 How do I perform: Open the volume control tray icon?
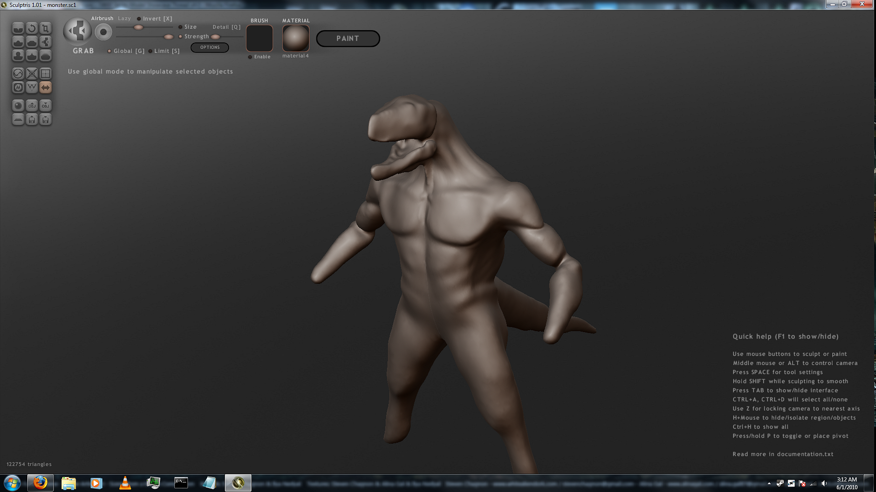[x=824, y=483]
